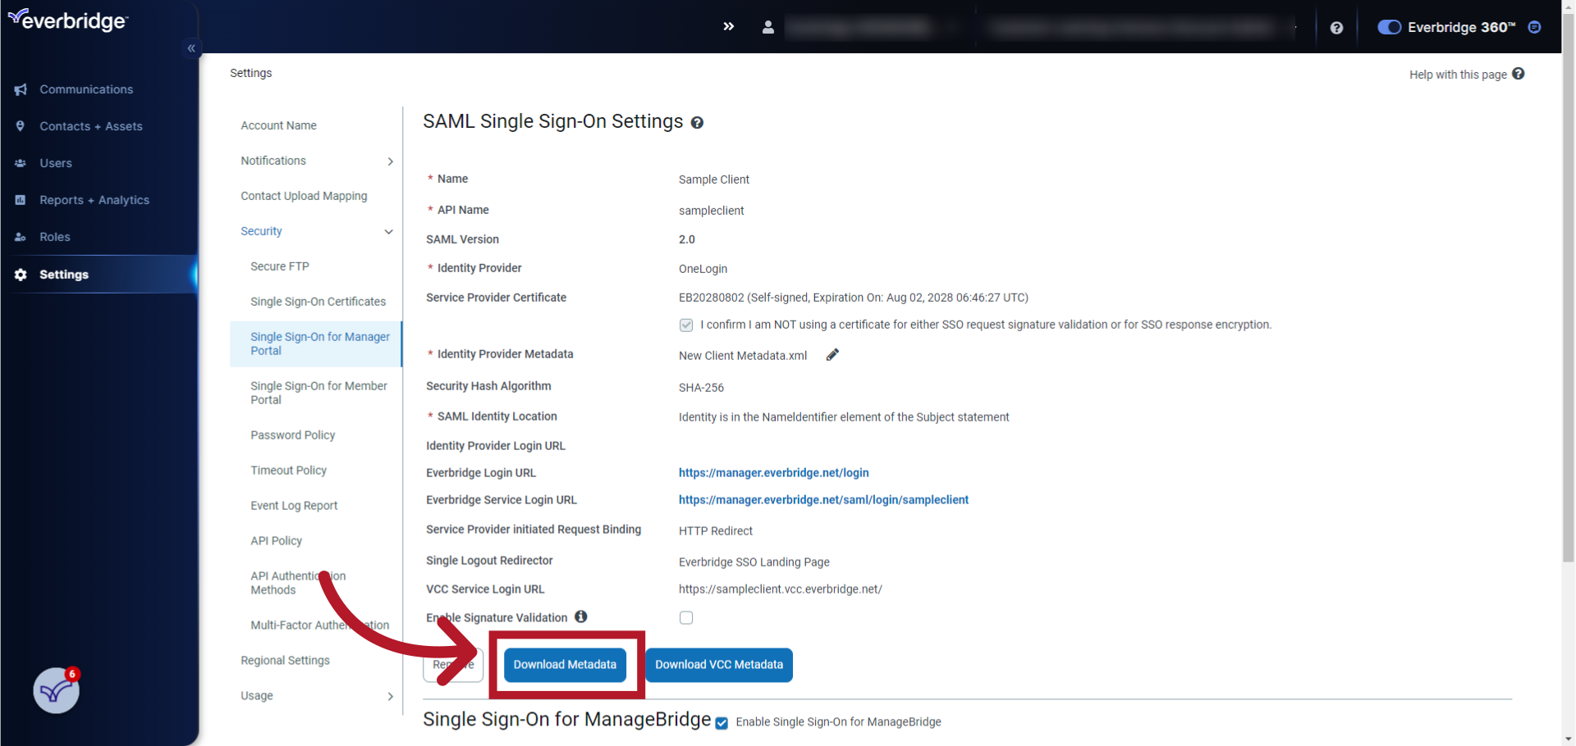Open the Password Policy settings page
Screen dimensions: 1576x746
pos(293,434)
